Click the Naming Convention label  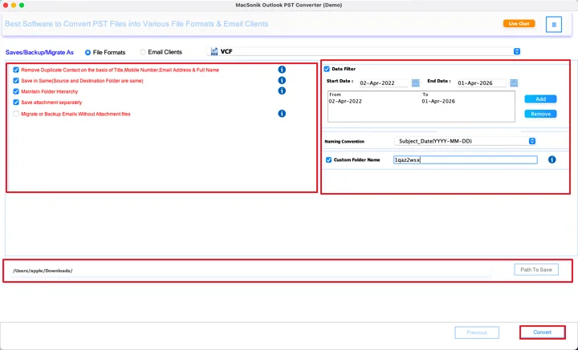(x=344, y=142)
